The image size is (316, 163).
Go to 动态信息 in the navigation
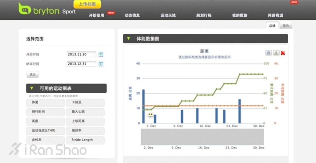pyautogui.click(x=132, y=15)
